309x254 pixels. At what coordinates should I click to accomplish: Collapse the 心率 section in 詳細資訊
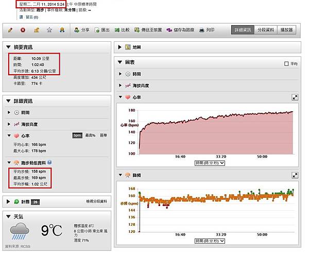coord(9,136)
